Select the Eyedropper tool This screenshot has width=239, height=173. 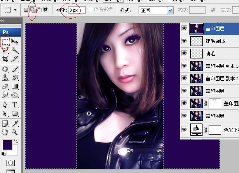[15, 124]
